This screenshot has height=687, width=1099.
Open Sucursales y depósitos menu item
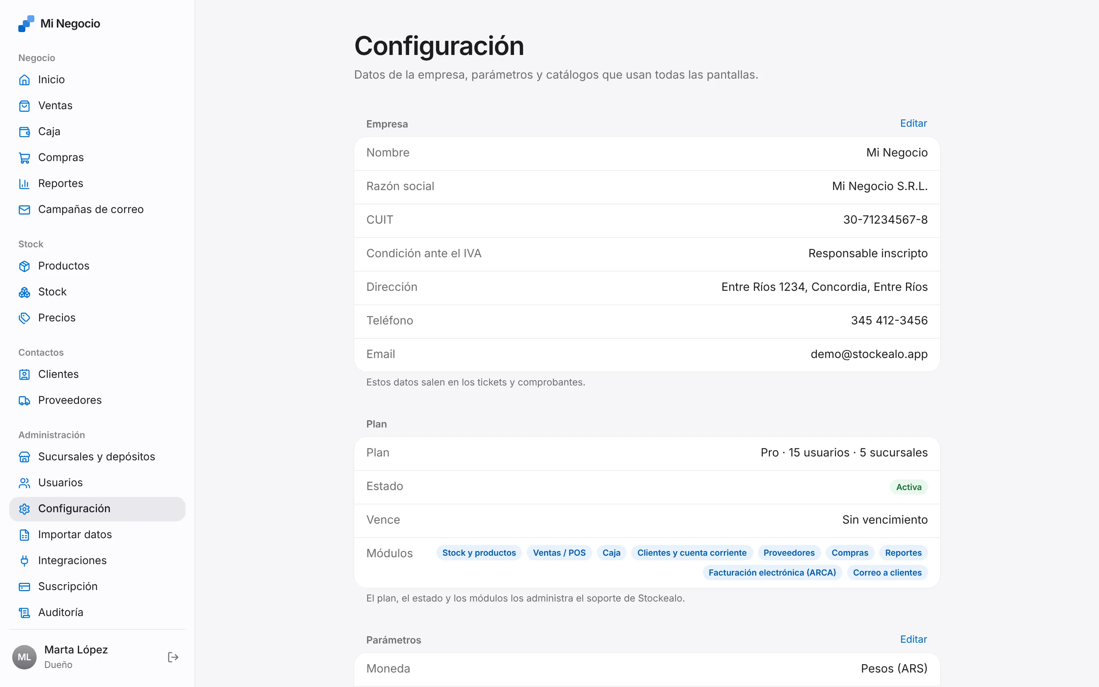(x=97, y=456)
